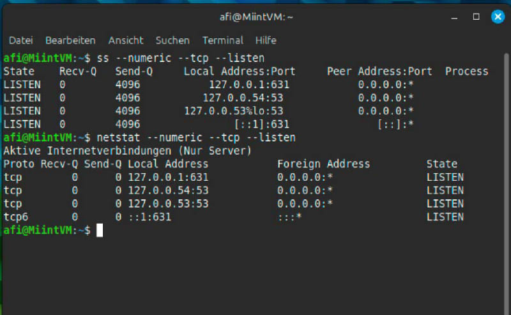Click the Foreign Address column header
This screenshot has width=511, height=315.
coord(323,164)
